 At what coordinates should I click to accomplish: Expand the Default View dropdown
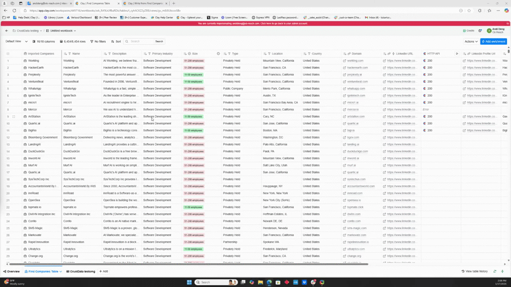pyautogui.click(x=16, y=42)
